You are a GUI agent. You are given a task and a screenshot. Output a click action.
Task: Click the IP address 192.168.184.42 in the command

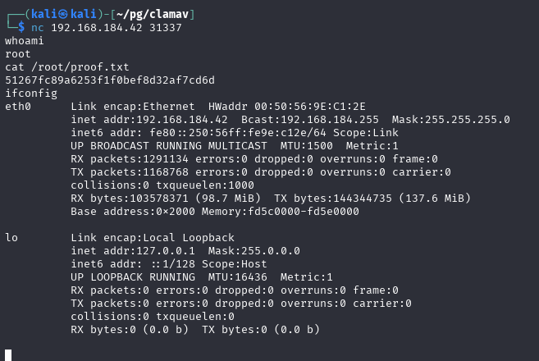97,28
